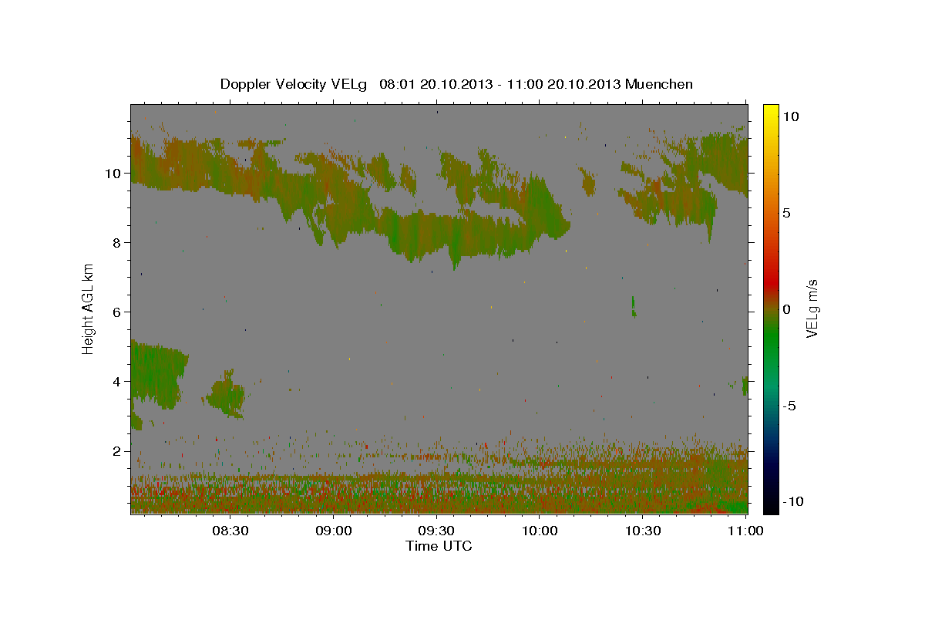Image resolution: width=925 pixels, height=617 pixels.
Task: Click the plot title 'Doppler Velocity VELg'
Action: point(295,84)
